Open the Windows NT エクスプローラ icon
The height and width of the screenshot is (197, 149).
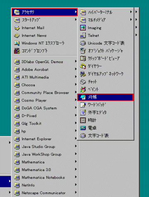coord(17,43)
